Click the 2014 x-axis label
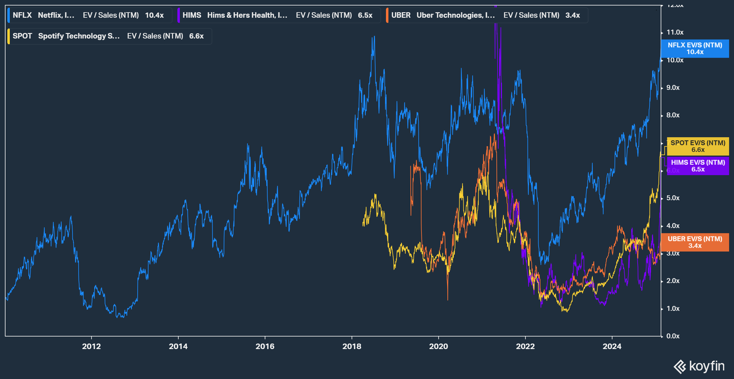734x379 pixels. (x=178, y=346)
